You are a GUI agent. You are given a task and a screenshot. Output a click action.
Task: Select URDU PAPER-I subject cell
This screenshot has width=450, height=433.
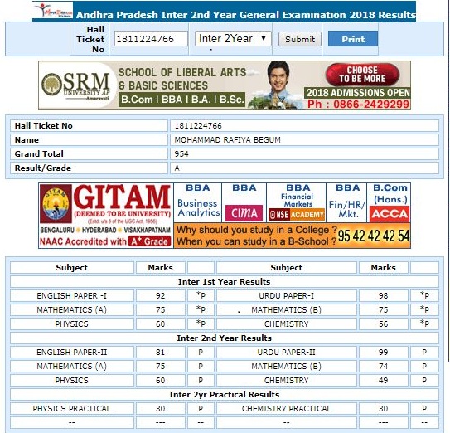287,295
